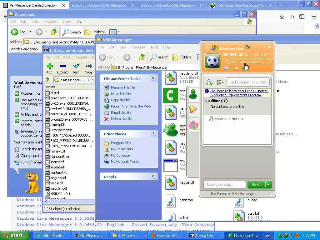Open the Messenger e-mail inbox envelope icon

click(x=226, y=68)
